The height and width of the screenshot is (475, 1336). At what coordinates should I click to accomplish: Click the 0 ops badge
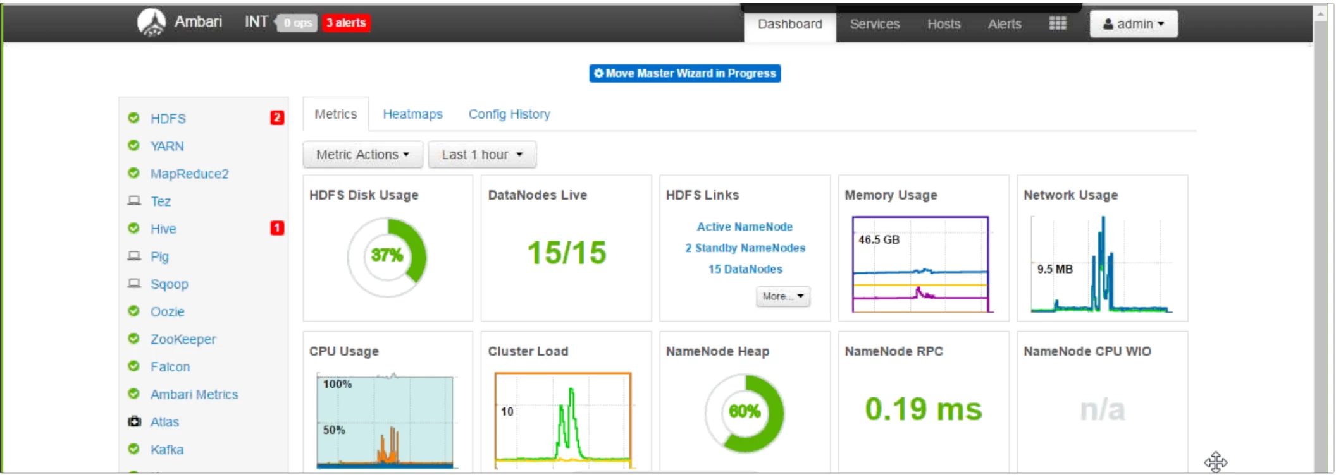pos(297,23)
